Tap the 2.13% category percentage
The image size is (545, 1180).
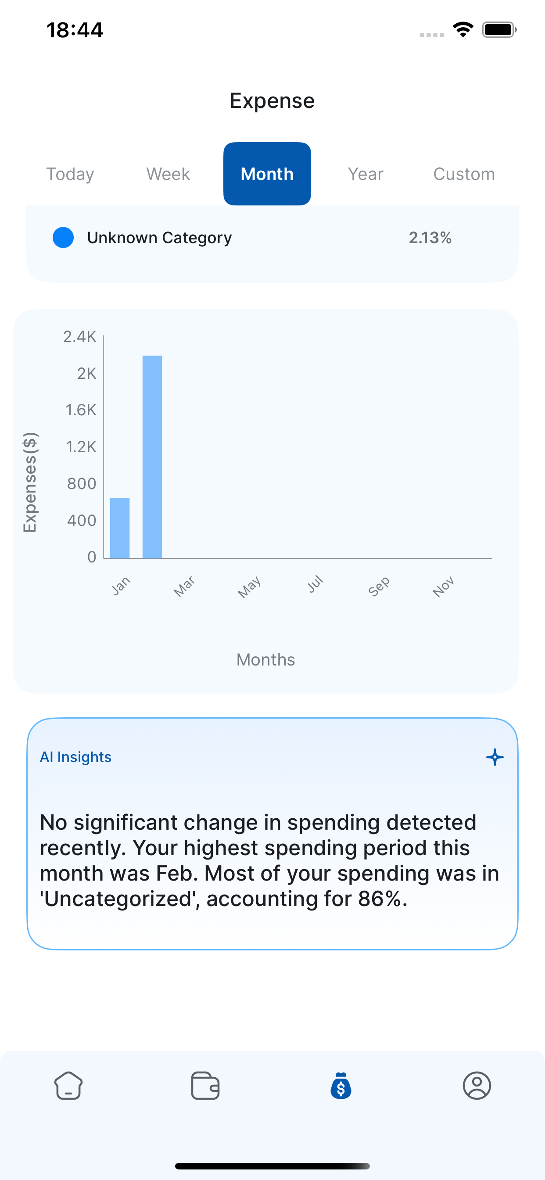pyautogui.click(x=430, y=238)
